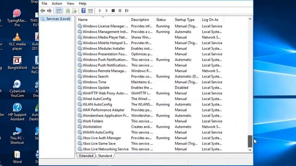This screenshot has width=296, height=166.
Task: Click the Stop Service square icon
Action: click(113, 11)
